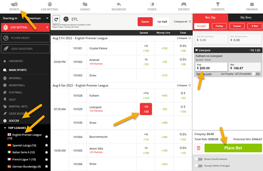
Task: Select Baseball in main sports list
Action: 15,78
